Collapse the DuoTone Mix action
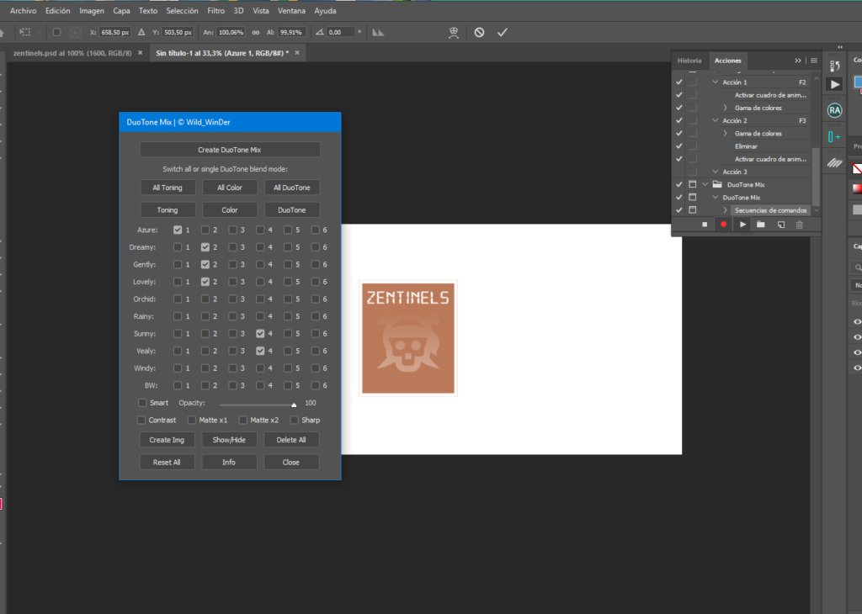Viewport: 862px width, 614px height. (x=716, y=197)
